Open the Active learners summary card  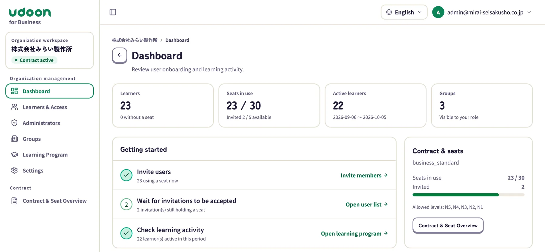click(375, 105)
